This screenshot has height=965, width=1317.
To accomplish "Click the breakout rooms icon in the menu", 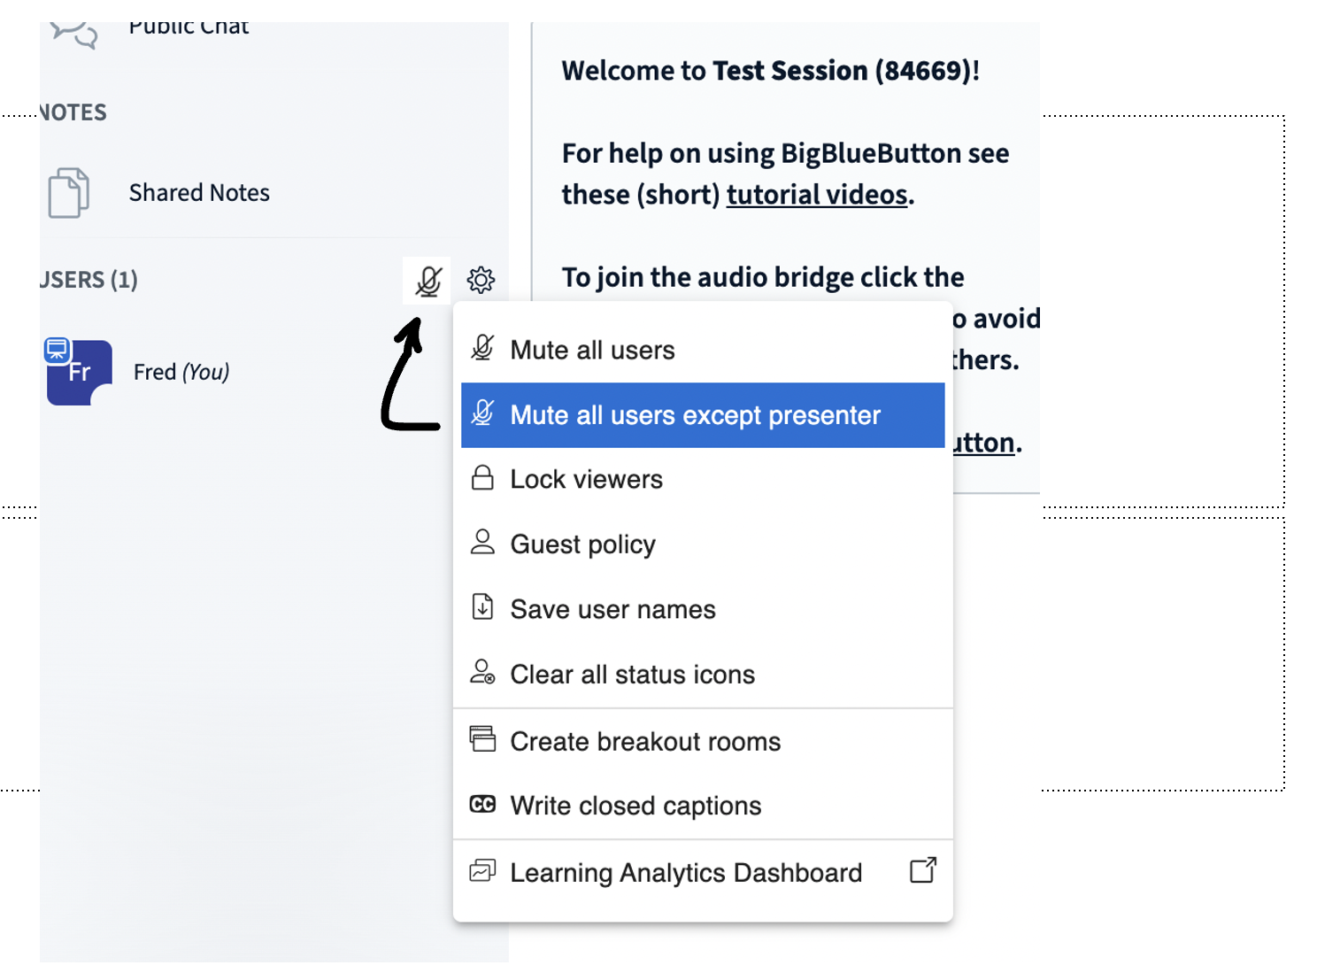I will 482,740.
